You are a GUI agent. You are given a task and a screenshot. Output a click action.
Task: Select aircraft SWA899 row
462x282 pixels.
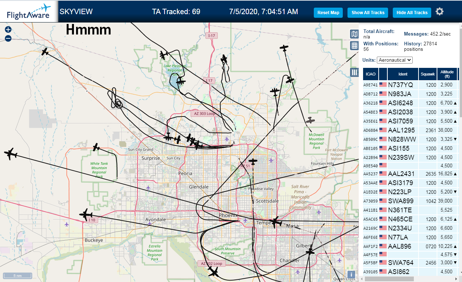click(x=411, y=201)
